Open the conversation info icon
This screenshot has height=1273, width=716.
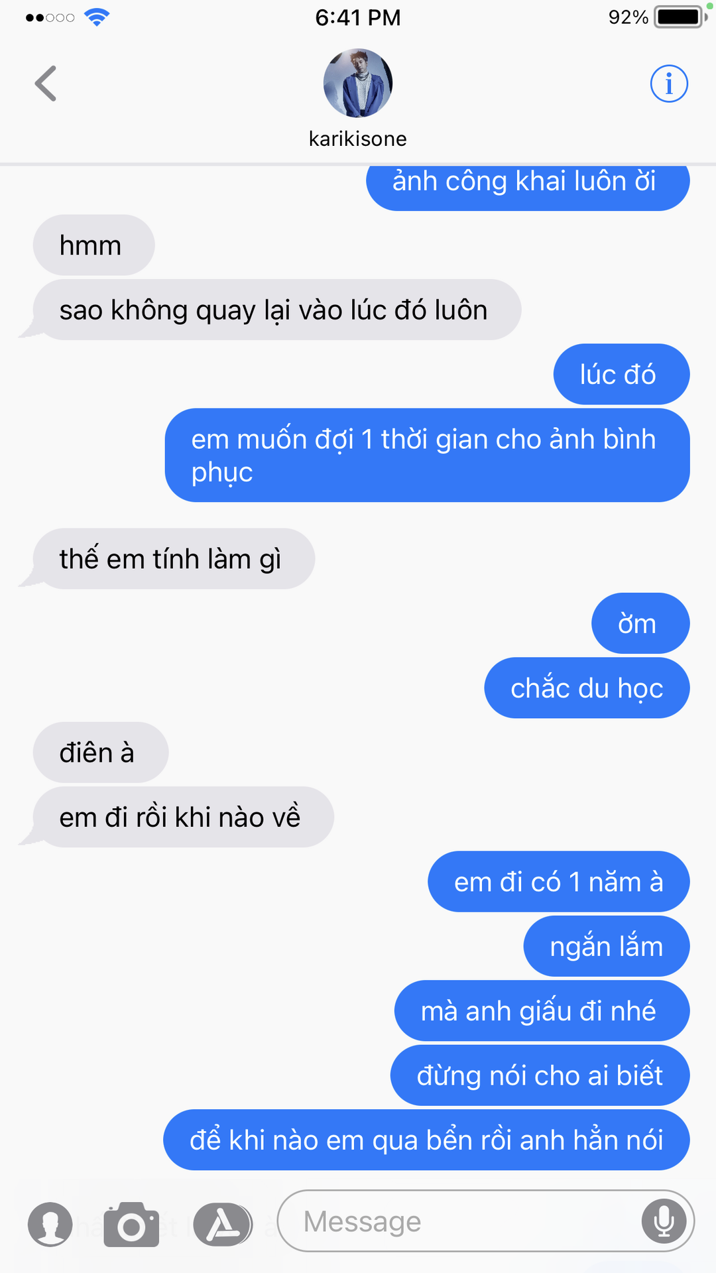point(669,84)
